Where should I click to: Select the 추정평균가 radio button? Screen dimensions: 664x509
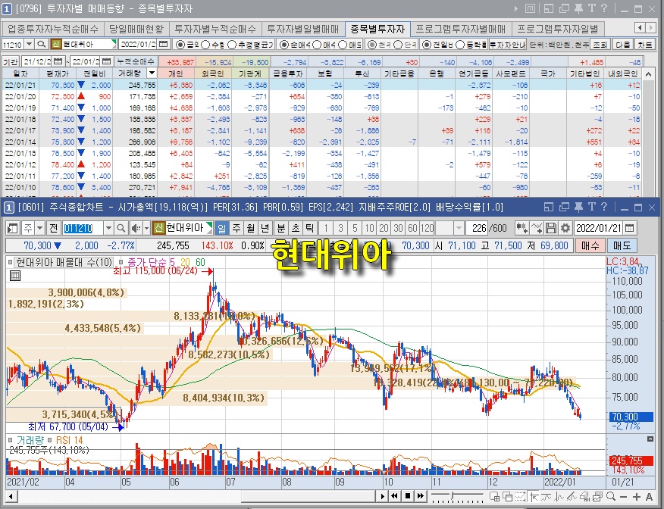click(x=232, y=45)
